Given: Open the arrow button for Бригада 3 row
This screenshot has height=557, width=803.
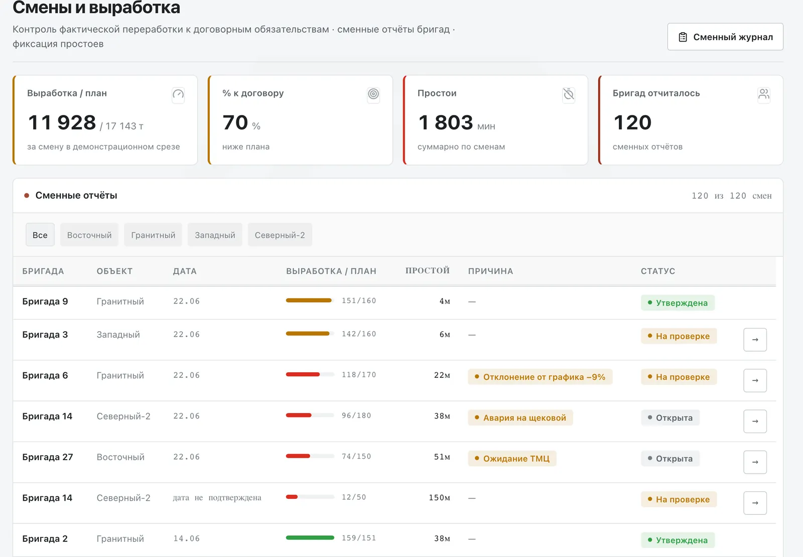Looking at the screenshot, I should [755, 340].
